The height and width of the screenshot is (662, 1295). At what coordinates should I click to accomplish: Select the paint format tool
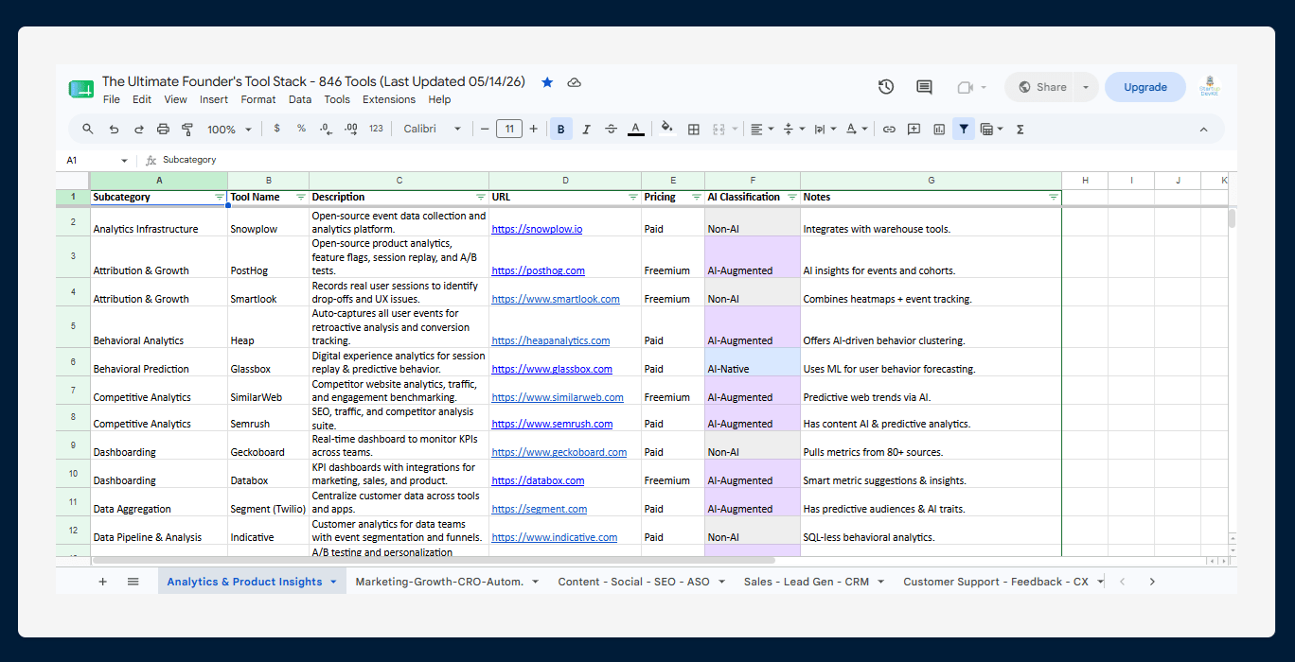pos(186,130)
